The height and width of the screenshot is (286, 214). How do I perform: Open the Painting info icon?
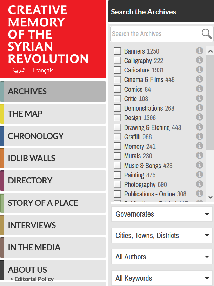[x=200, y=174]
